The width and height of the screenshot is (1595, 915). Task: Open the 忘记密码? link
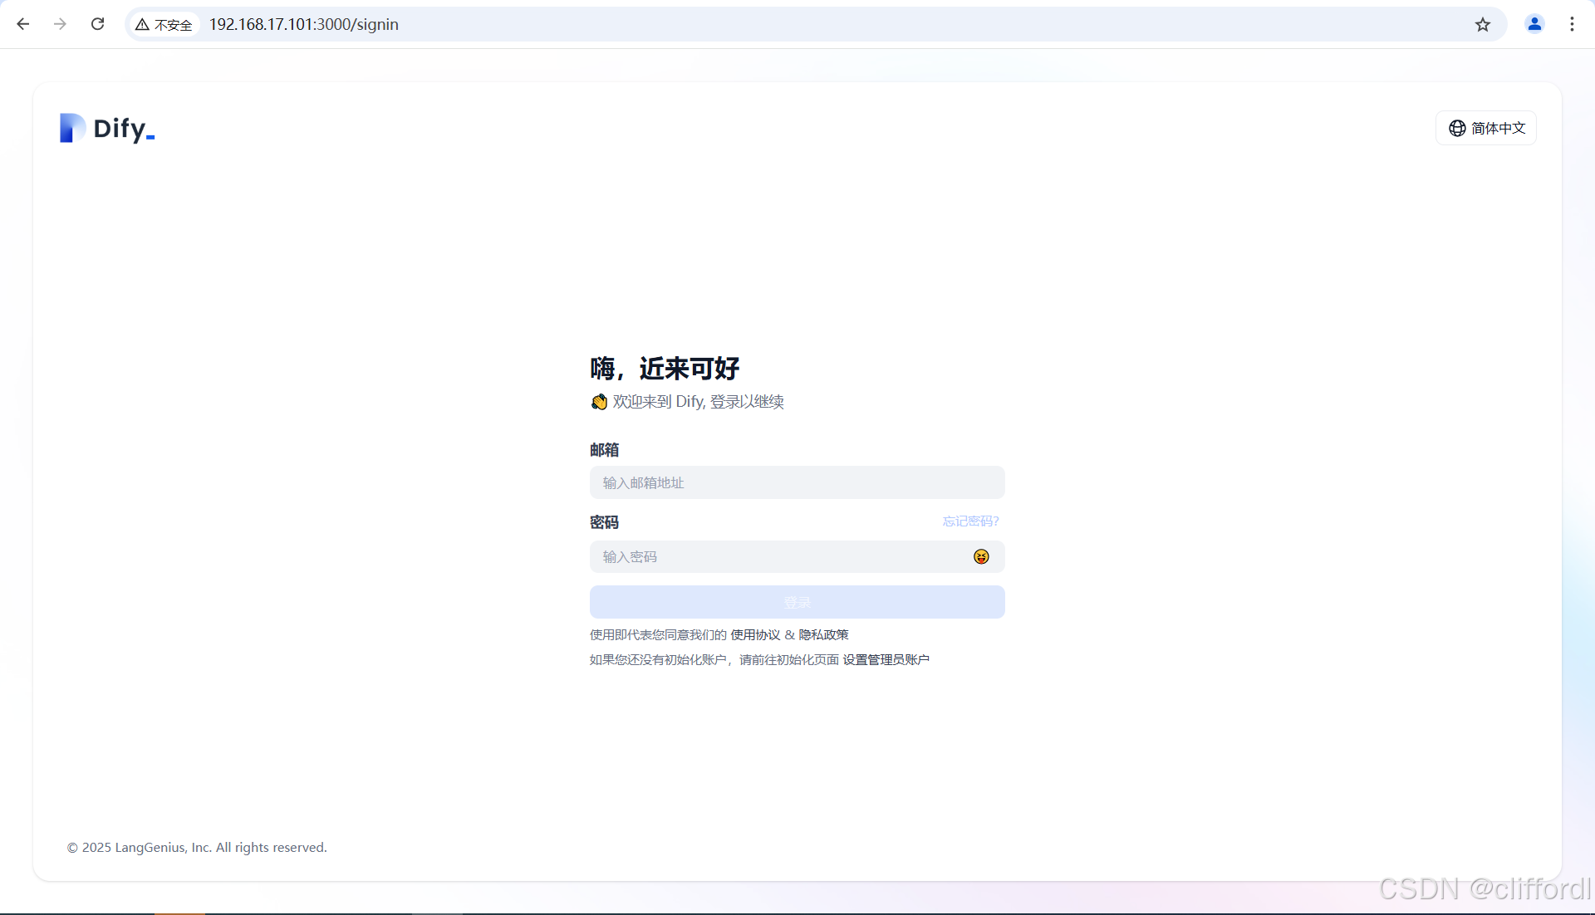click(970, 521)
